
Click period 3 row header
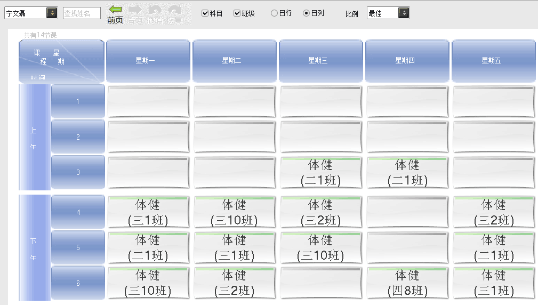click(78, 172)
